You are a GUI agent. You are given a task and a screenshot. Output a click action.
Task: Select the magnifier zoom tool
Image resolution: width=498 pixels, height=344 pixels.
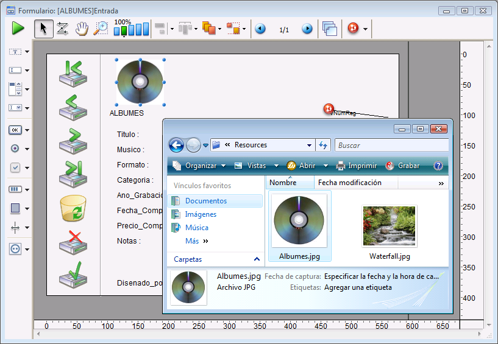(x=101, y=29)
